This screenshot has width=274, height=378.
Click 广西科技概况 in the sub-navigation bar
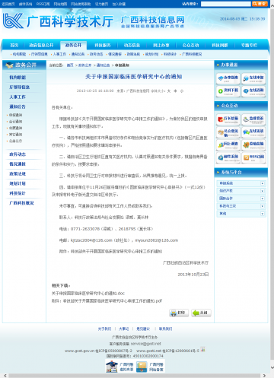tap(192, 54)
